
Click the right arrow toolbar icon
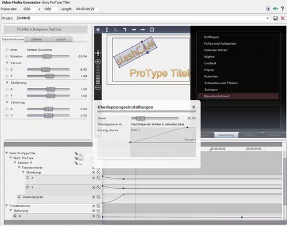(143, 30)
